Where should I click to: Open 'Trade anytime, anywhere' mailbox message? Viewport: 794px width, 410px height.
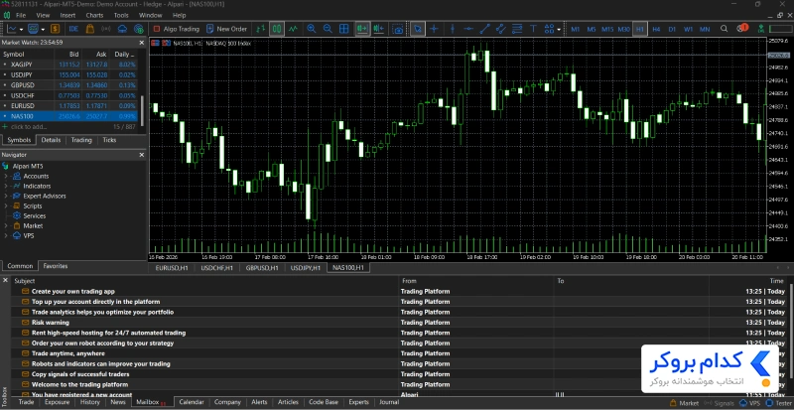click(67, 353)
